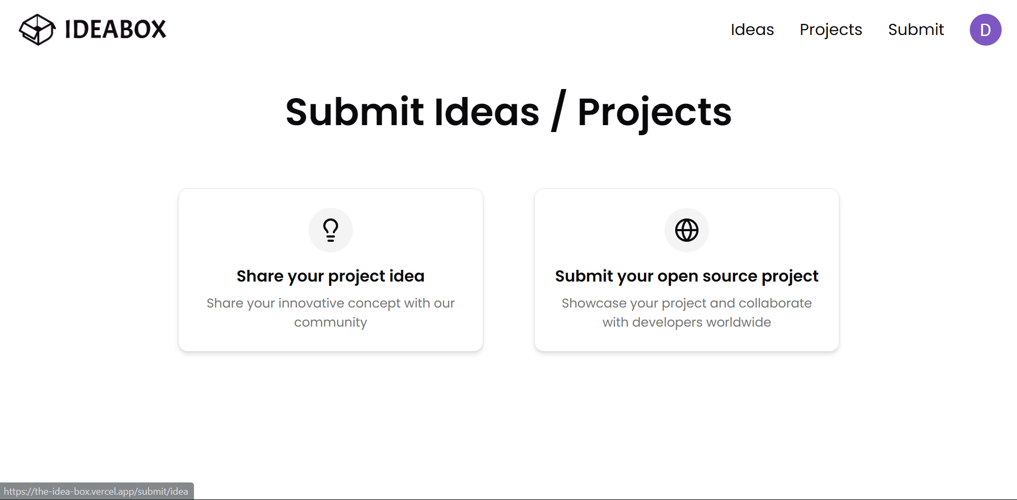Click the lightbulb icon on idea card
1017x500 pixels.
click(x=331, y=230)
